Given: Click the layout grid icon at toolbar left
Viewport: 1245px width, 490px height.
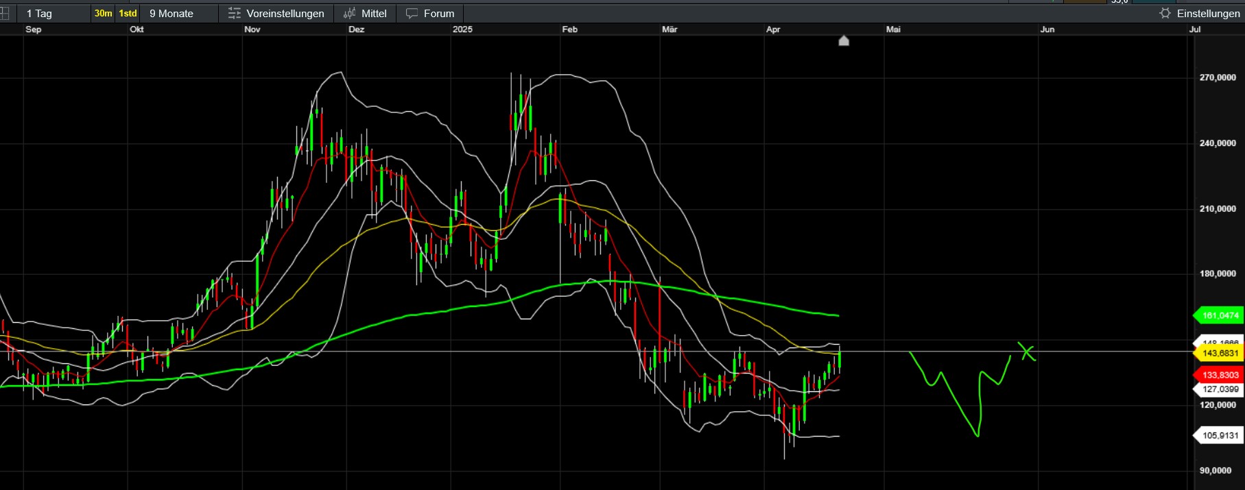Looking at the screenshot, I should click(4, 14).
